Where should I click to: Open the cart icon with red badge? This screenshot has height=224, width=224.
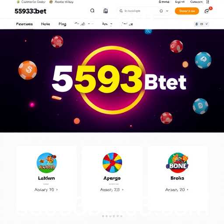[x=207, y=11]
